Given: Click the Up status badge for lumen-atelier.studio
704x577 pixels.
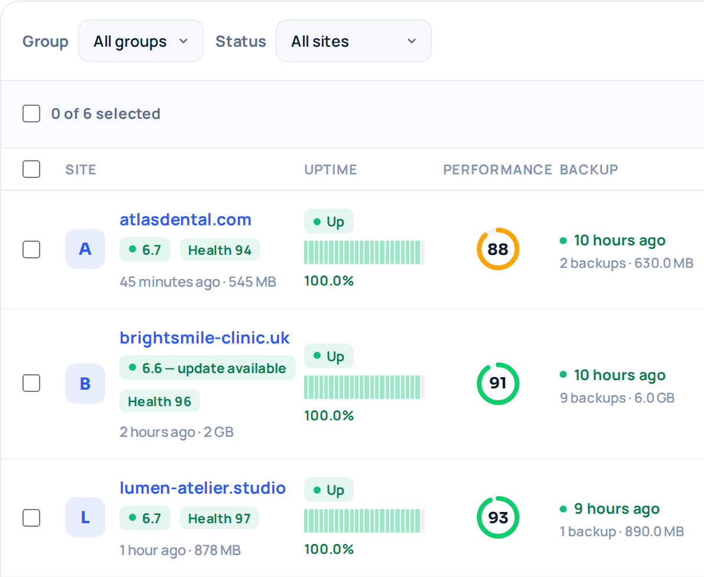Looking at the screenshot, I should click(x=329, y=490).
